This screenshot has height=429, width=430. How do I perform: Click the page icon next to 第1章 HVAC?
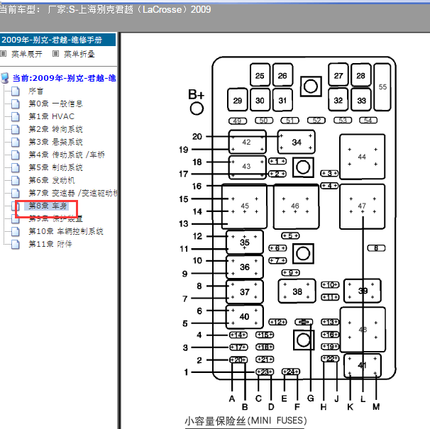pos(16,116)
